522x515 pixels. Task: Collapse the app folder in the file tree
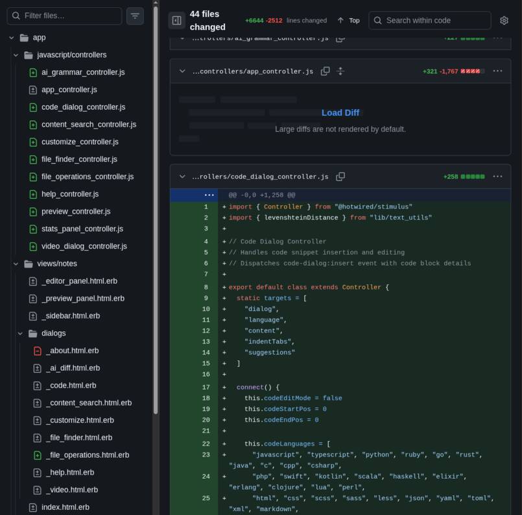[11, 37]
